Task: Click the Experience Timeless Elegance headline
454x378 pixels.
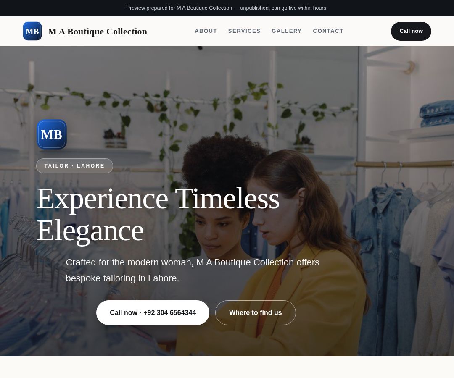Action: 158,215
